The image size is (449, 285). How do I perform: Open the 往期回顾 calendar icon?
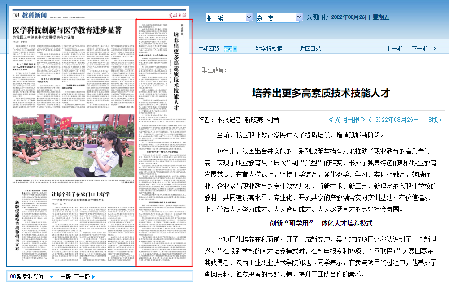(227, 48)
